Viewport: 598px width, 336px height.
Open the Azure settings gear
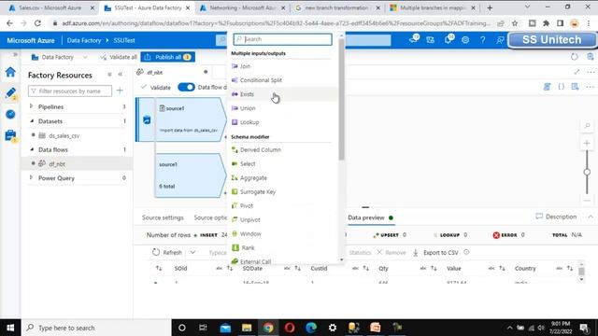tap(465, 39)
